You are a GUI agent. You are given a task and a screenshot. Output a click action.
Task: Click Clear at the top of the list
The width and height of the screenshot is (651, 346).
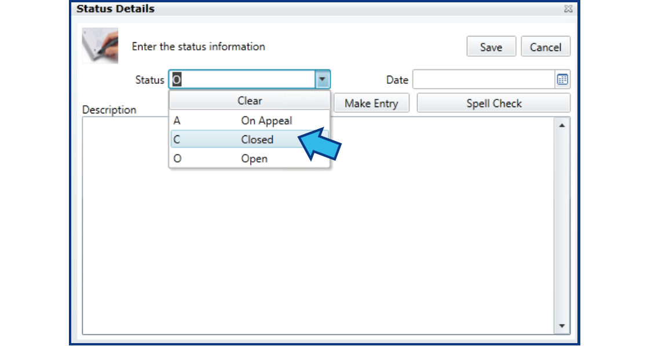249,100
